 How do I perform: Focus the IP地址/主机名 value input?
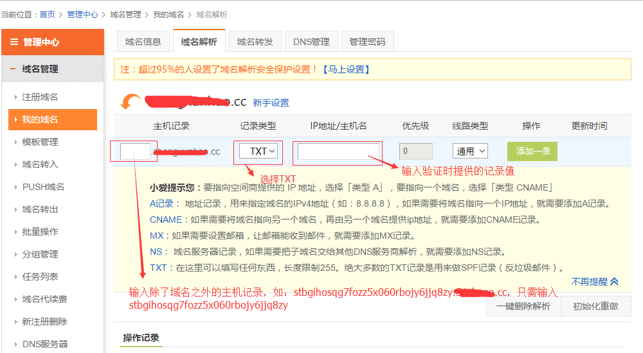[x=338, y=151]
